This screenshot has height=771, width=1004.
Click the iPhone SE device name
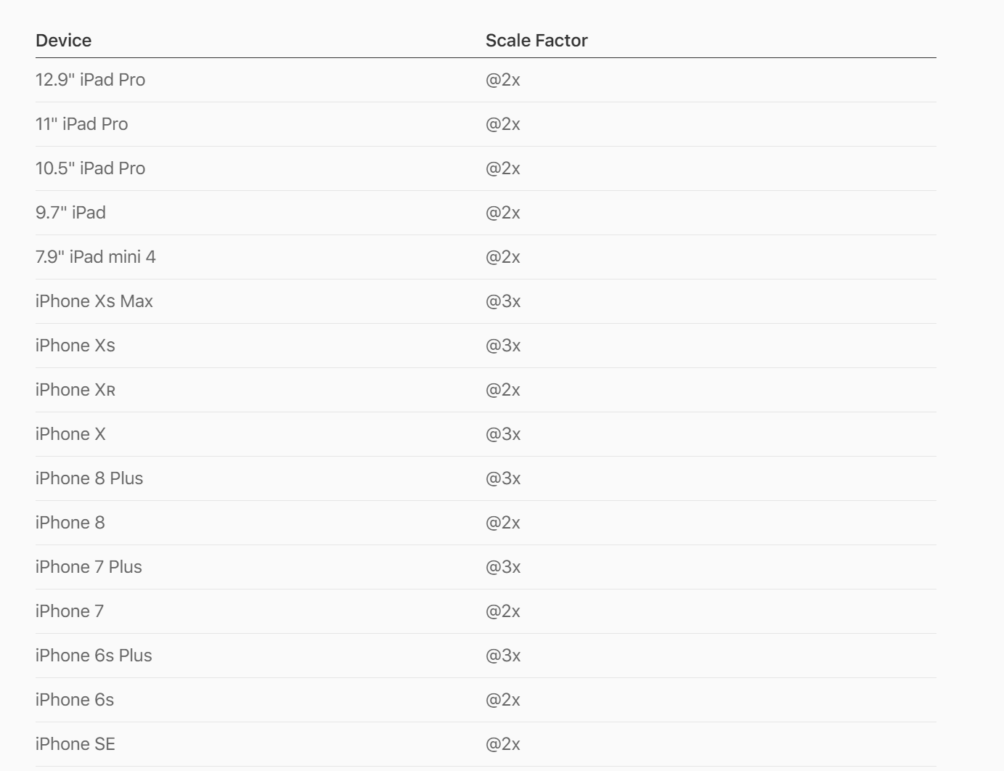point(75,744)
